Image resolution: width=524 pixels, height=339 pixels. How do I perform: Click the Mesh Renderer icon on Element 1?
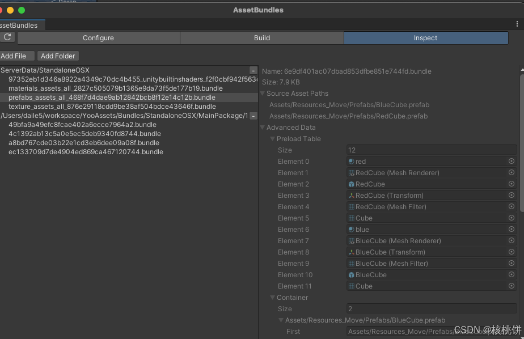(x=352, y=172)
